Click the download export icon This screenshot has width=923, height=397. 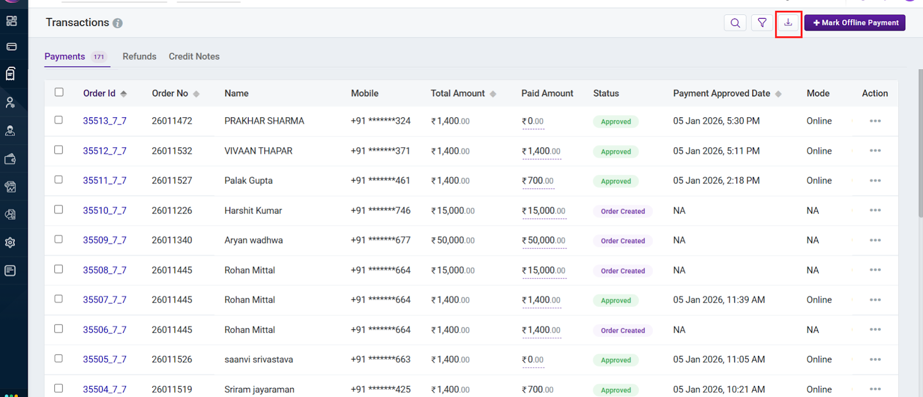point(788,23)
